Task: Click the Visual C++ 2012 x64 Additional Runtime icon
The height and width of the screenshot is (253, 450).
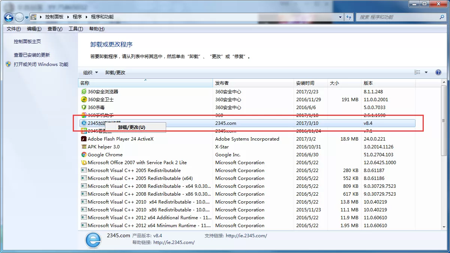Action: coord(84,218)
